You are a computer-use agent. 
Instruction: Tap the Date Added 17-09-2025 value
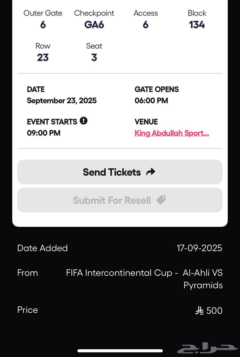tap(199, 248)
